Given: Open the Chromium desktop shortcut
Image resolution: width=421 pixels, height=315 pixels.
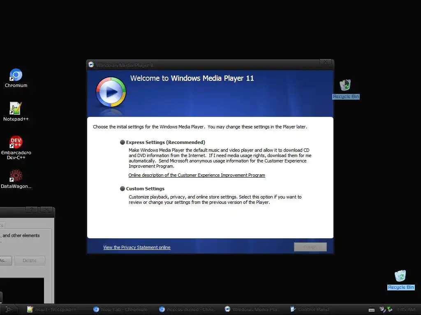Looking at the screenshot, I should tap(16, 78).
